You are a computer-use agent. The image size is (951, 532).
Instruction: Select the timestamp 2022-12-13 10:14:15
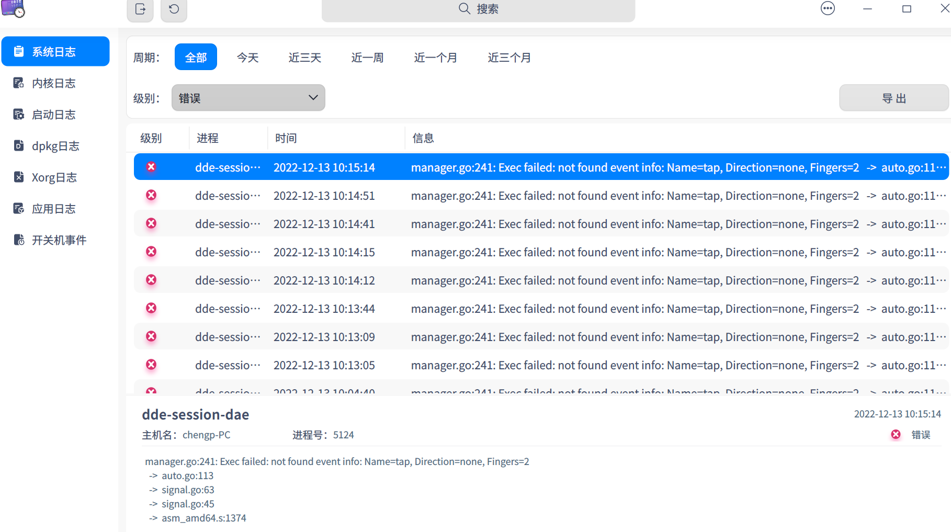(324, 252)
